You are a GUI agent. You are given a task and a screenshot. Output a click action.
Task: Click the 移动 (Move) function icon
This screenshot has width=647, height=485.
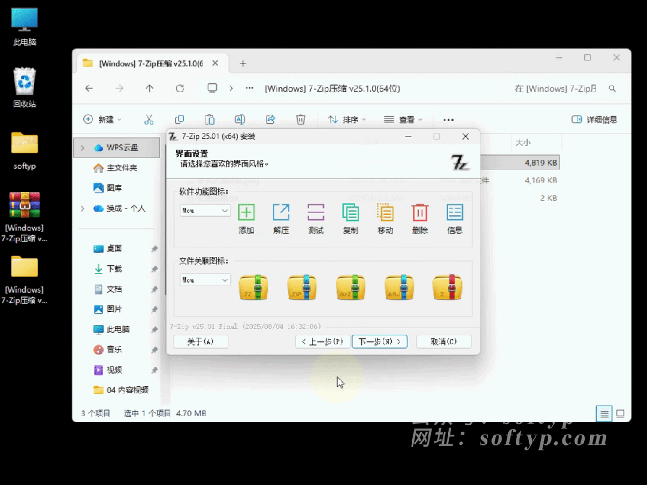(385, 213)
